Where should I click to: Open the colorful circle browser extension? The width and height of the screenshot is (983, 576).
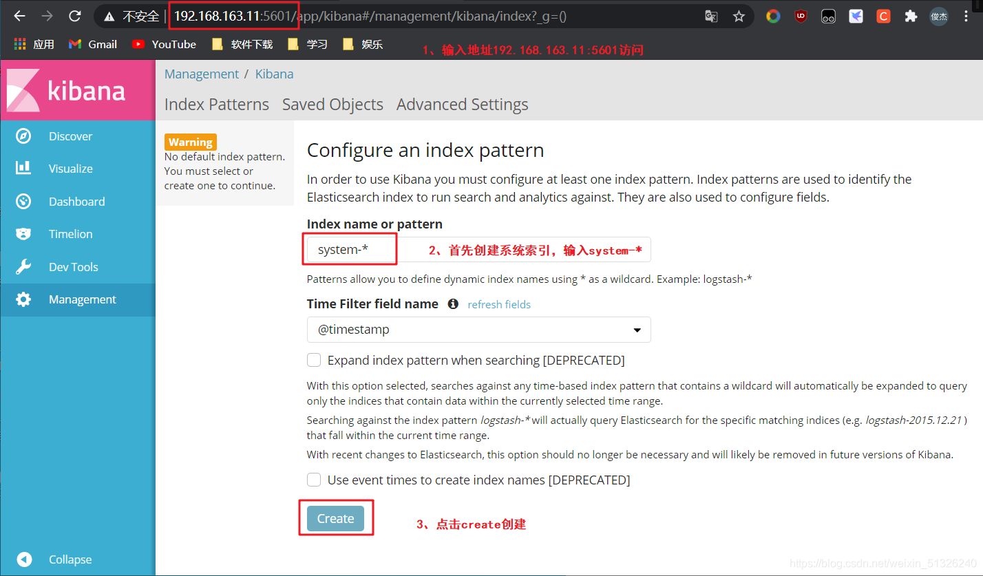click(x=773, y=16)
